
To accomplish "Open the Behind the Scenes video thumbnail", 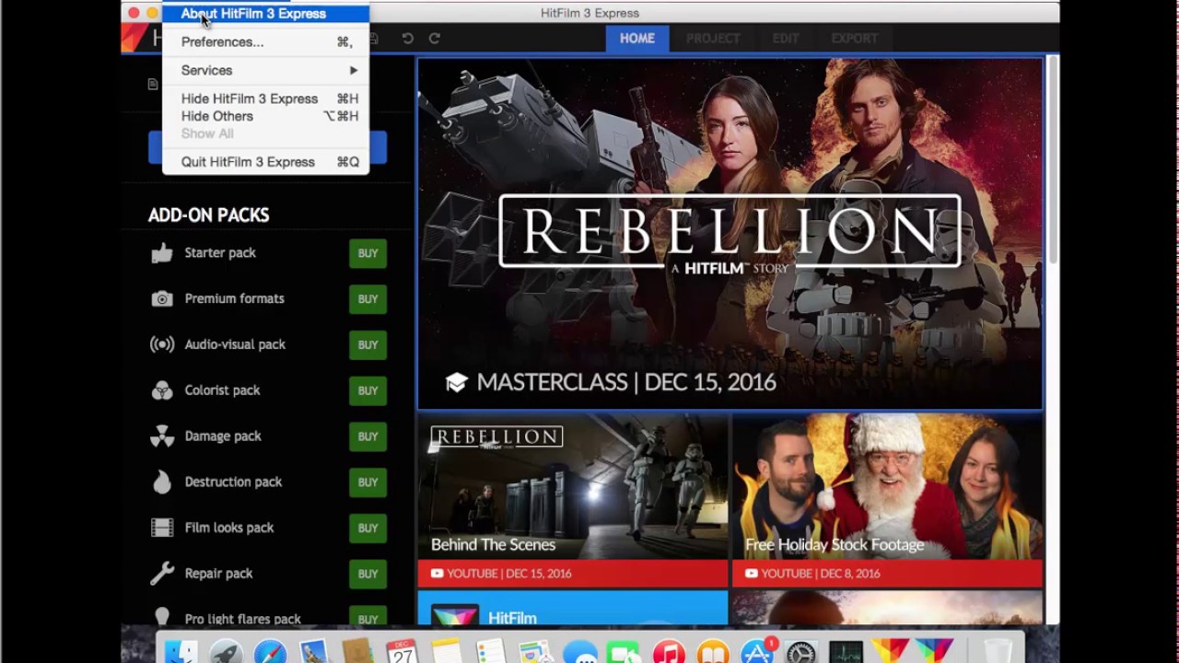I will (x=572, y=486).
